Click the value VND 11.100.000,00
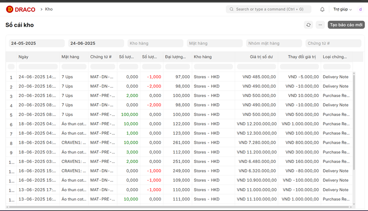Screen dimensions: 368x211 click(257, 199)
